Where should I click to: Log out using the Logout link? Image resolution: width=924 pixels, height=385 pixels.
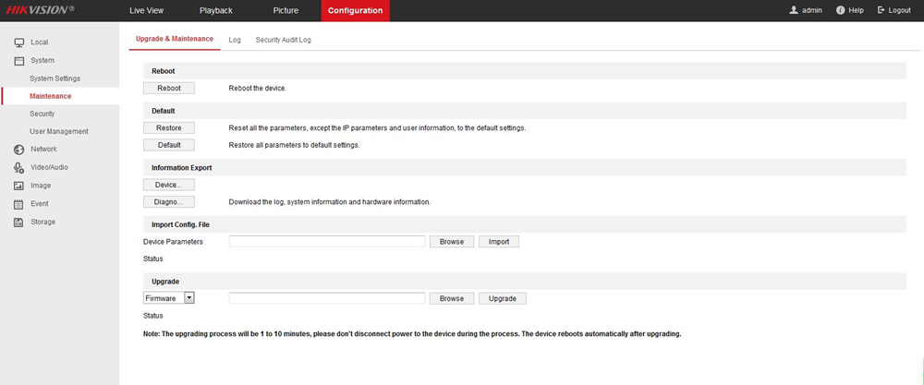click(894, 10)
